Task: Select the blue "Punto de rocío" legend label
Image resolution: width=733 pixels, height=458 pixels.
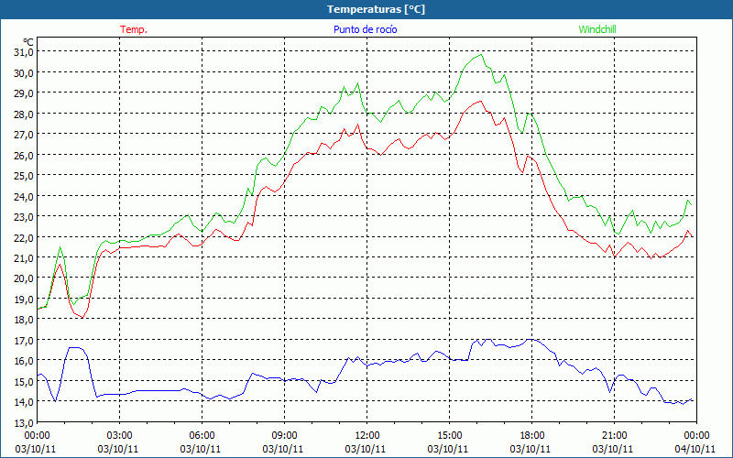Action: pos(365,29)
